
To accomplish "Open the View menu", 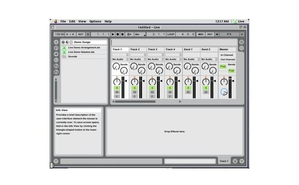I will coord(82,21).
